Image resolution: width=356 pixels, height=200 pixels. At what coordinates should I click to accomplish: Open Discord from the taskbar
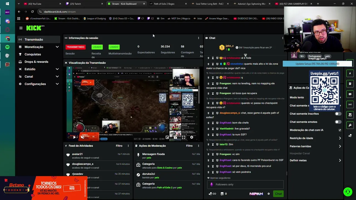8,21
